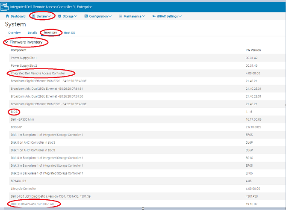The image size is (286, 210).
Task: Select the Power Supply.Slot.1 row
Action: tap(147, 58)
